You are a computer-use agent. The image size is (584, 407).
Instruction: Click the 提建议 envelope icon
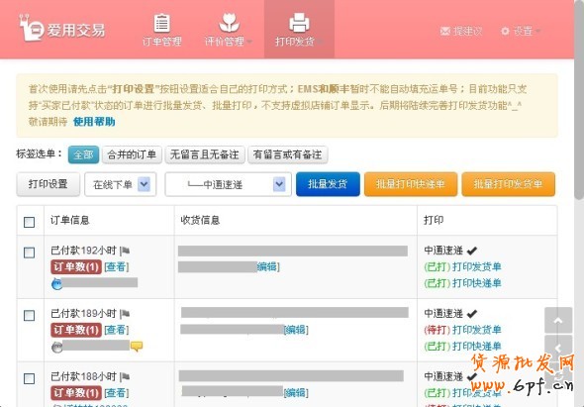click(x=445, y=31)
